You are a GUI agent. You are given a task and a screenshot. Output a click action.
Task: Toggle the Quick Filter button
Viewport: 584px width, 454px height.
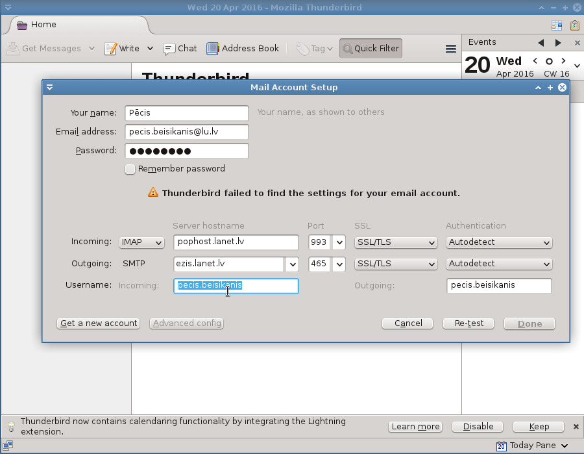coord(371,49)
